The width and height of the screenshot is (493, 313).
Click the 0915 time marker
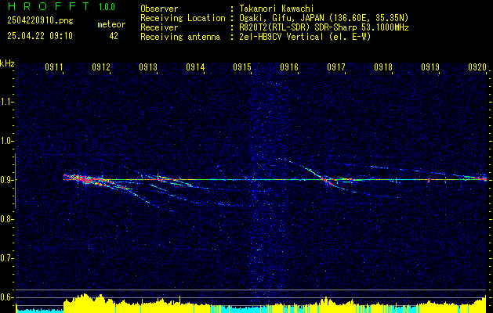click(242, 67)
